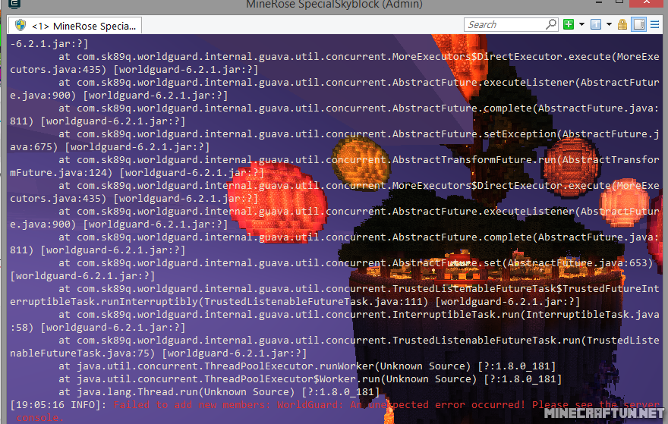668x424 pixels.
Task: Click the 'AbstractFuture.setException' stack trace line
Action: click(335, 140)
